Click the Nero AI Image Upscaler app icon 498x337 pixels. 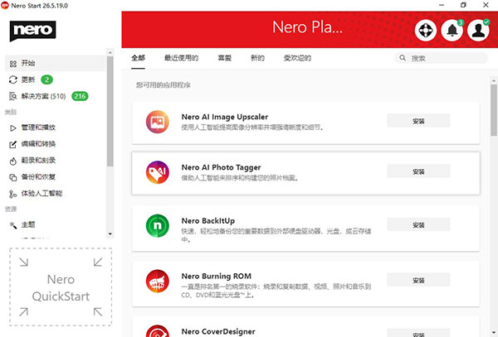[x=158, y=122]
